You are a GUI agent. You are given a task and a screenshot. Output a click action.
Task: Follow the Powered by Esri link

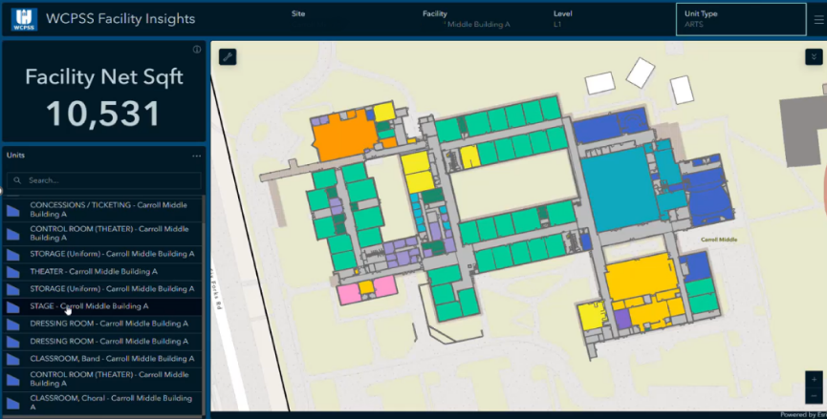coord(803,415)
